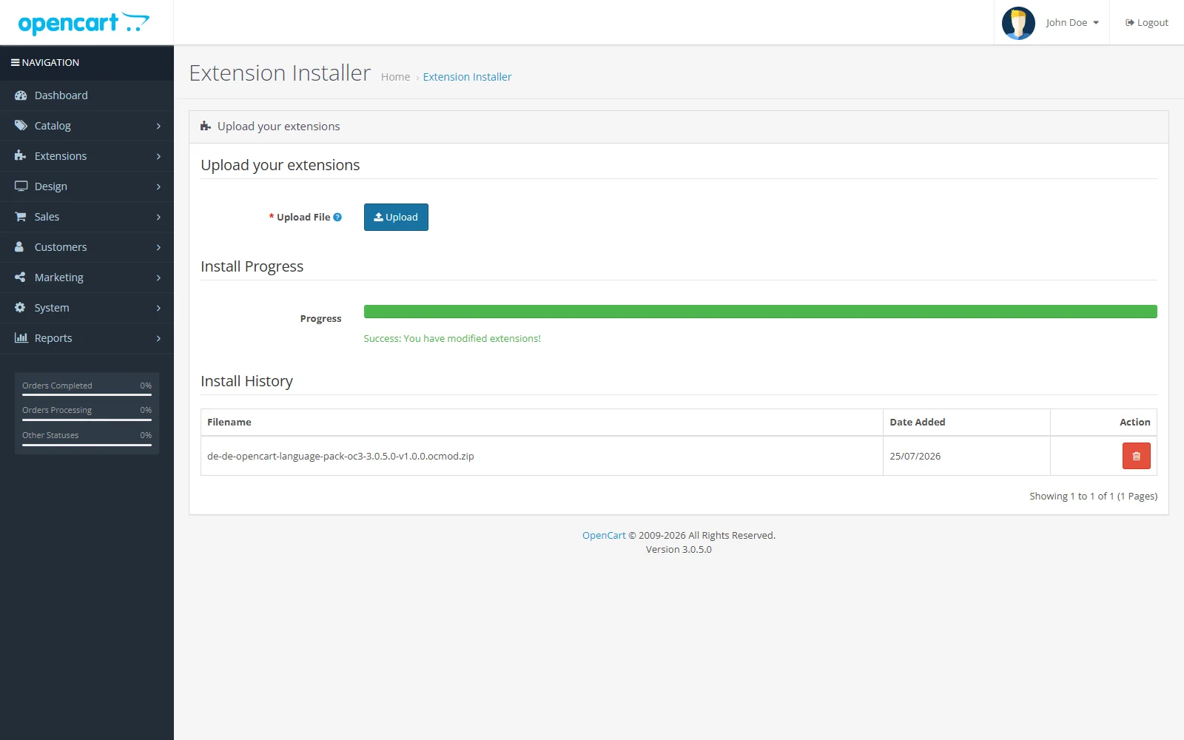Expand the Extensions menu chevron

(158, 157)
